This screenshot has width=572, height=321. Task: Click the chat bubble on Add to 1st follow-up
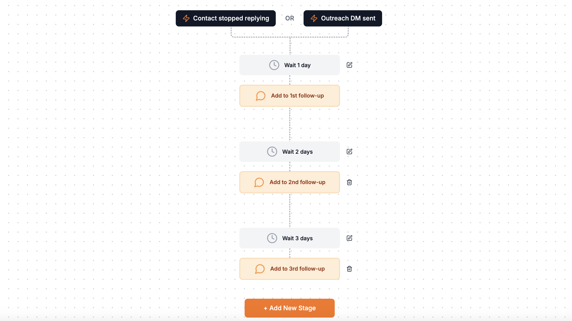click(x=261, y=96)
